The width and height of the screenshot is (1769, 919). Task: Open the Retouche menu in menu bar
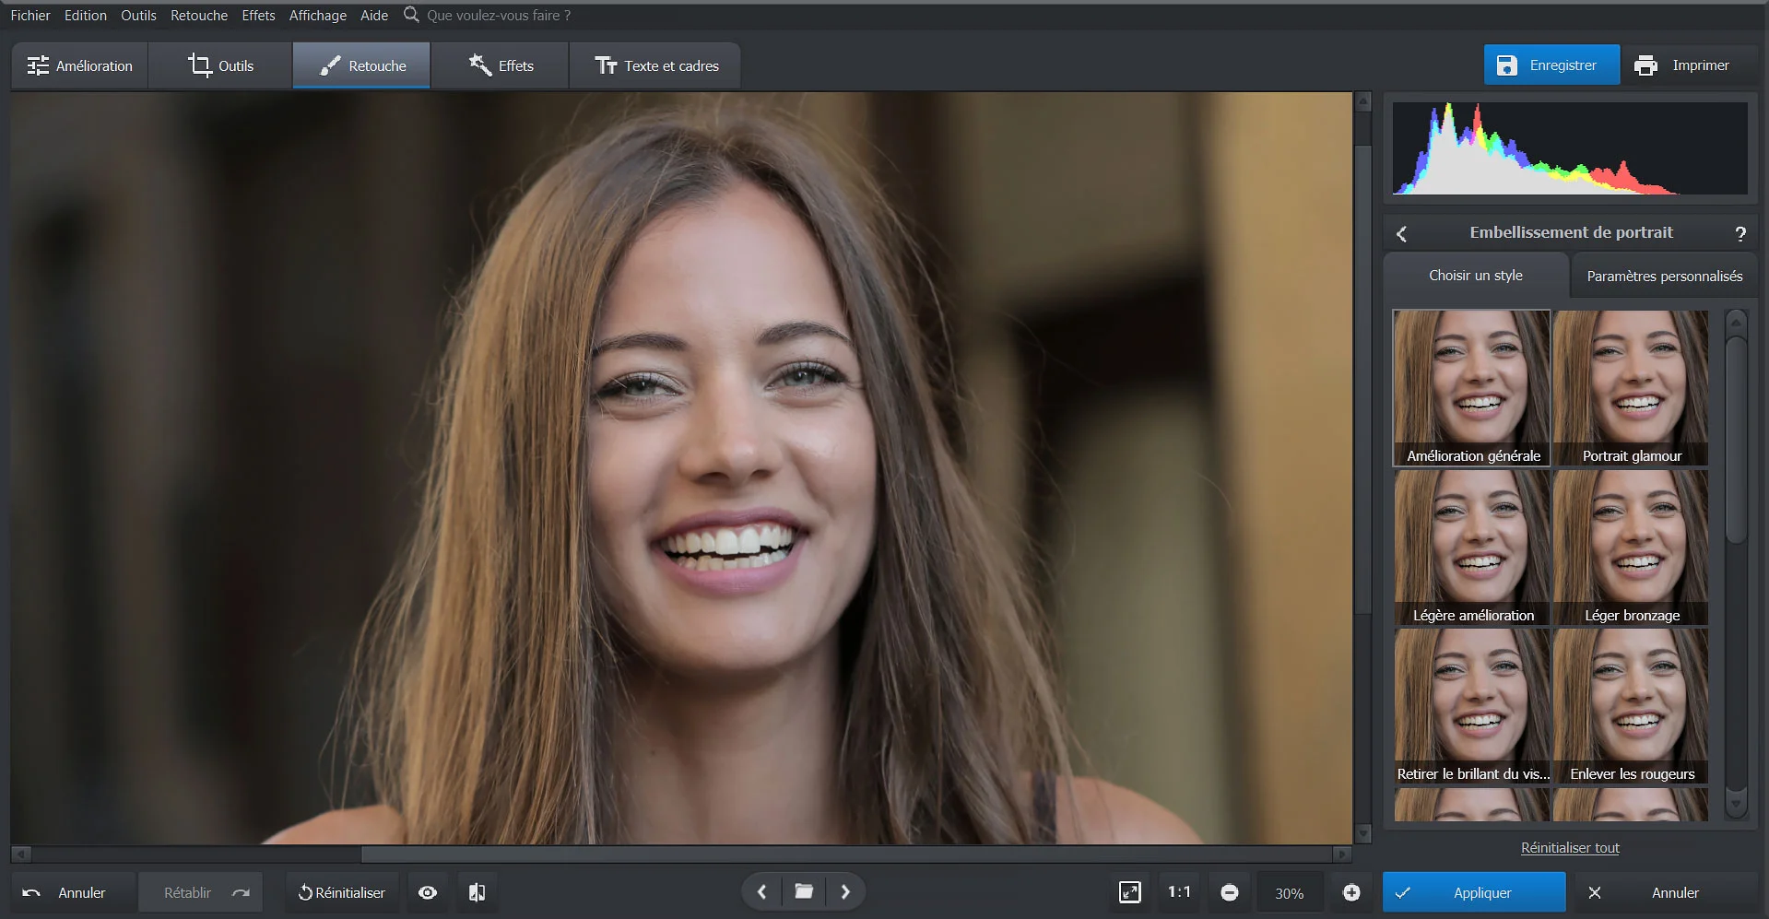coord(199,16)
